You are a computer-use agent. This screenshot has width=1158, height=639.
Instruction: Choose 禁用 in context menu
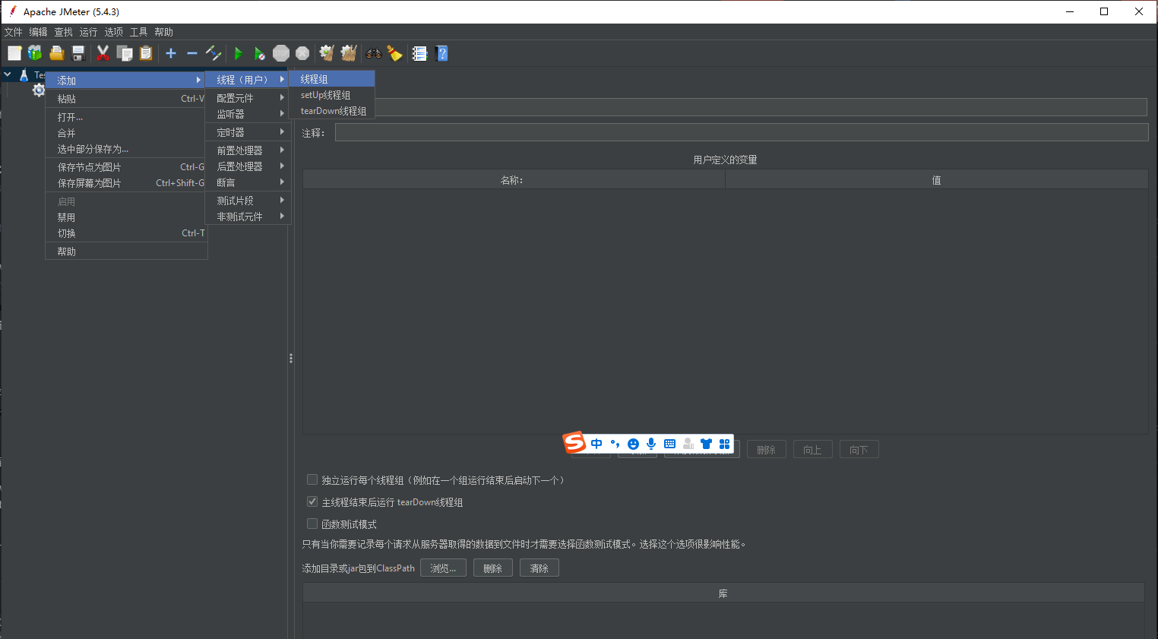tap(126, 217)
